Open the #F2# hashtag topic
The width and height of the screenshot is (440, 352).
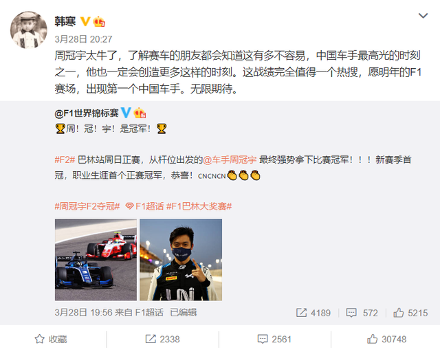click(x=65, y=159)
